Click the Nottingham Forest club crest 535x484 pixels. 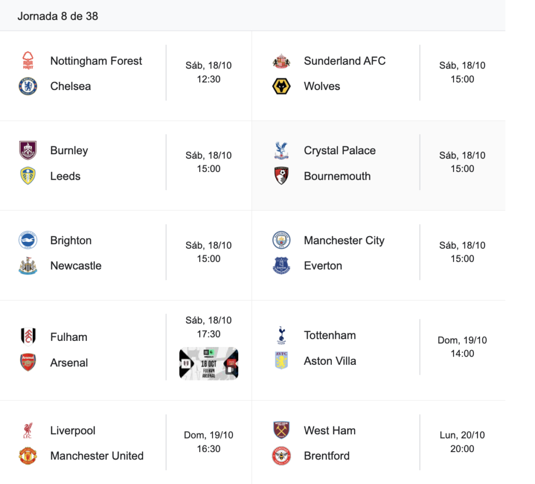click(28, 61)
